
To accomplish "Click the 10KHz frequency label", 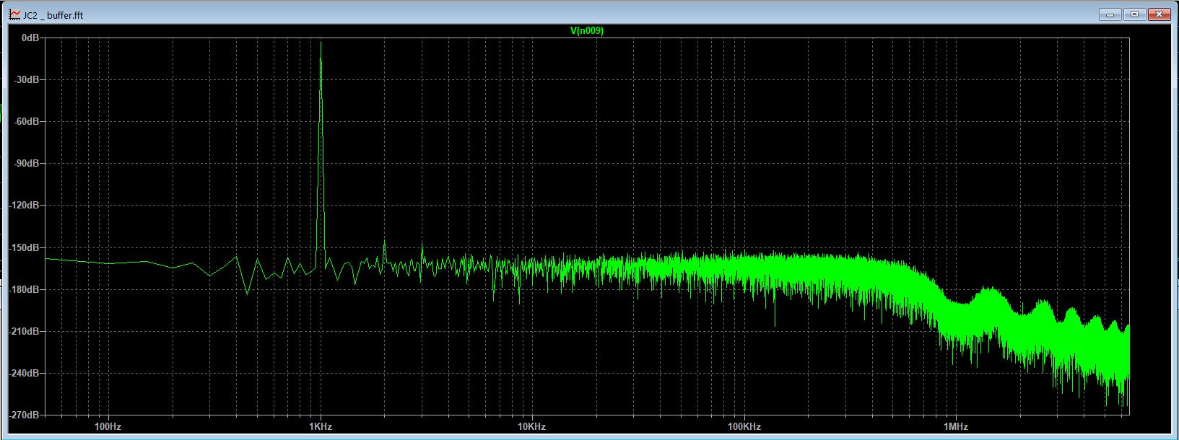I will pyautogui.click(x=531, y=426).
